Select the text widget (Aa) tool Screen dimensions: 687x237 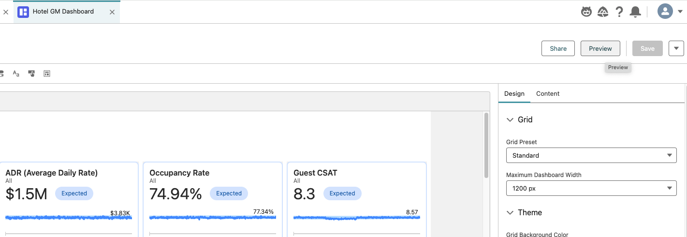16,74
